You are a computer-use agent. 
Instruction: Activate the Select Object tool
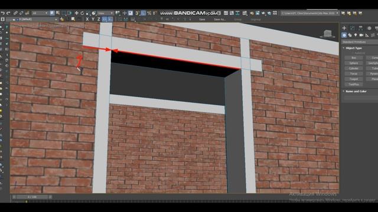52,13
